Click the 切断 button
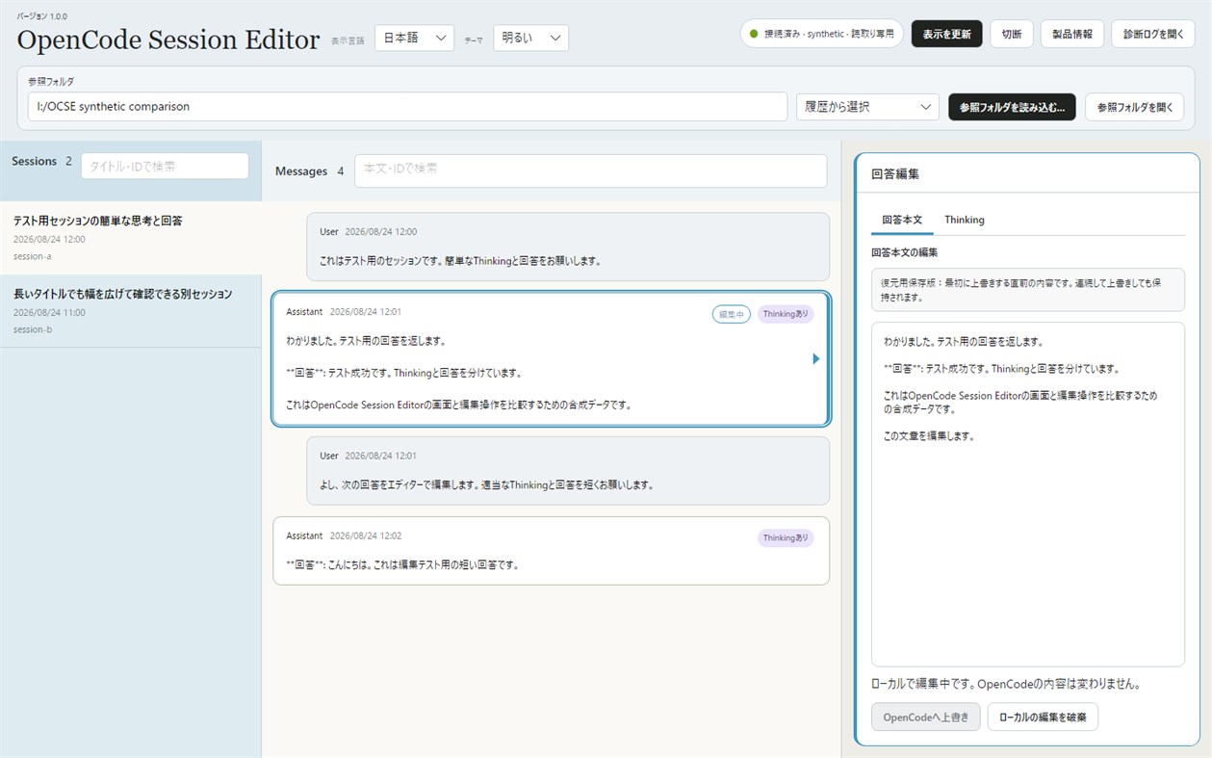This screenshot has width=1212, height=758. click(1011, 34)
